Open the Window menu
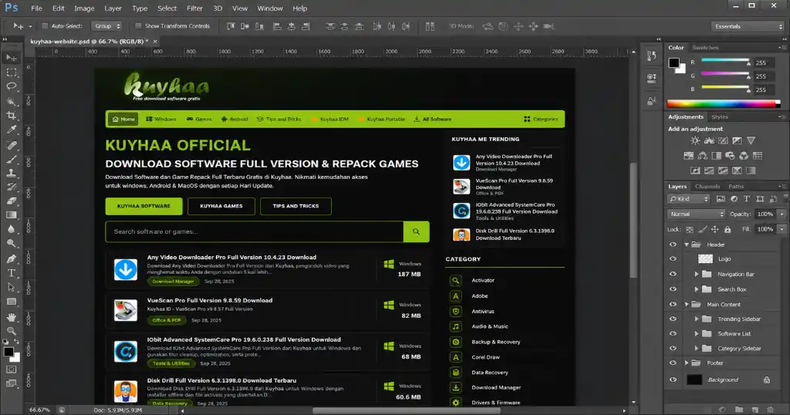 (x=270, y=8)
